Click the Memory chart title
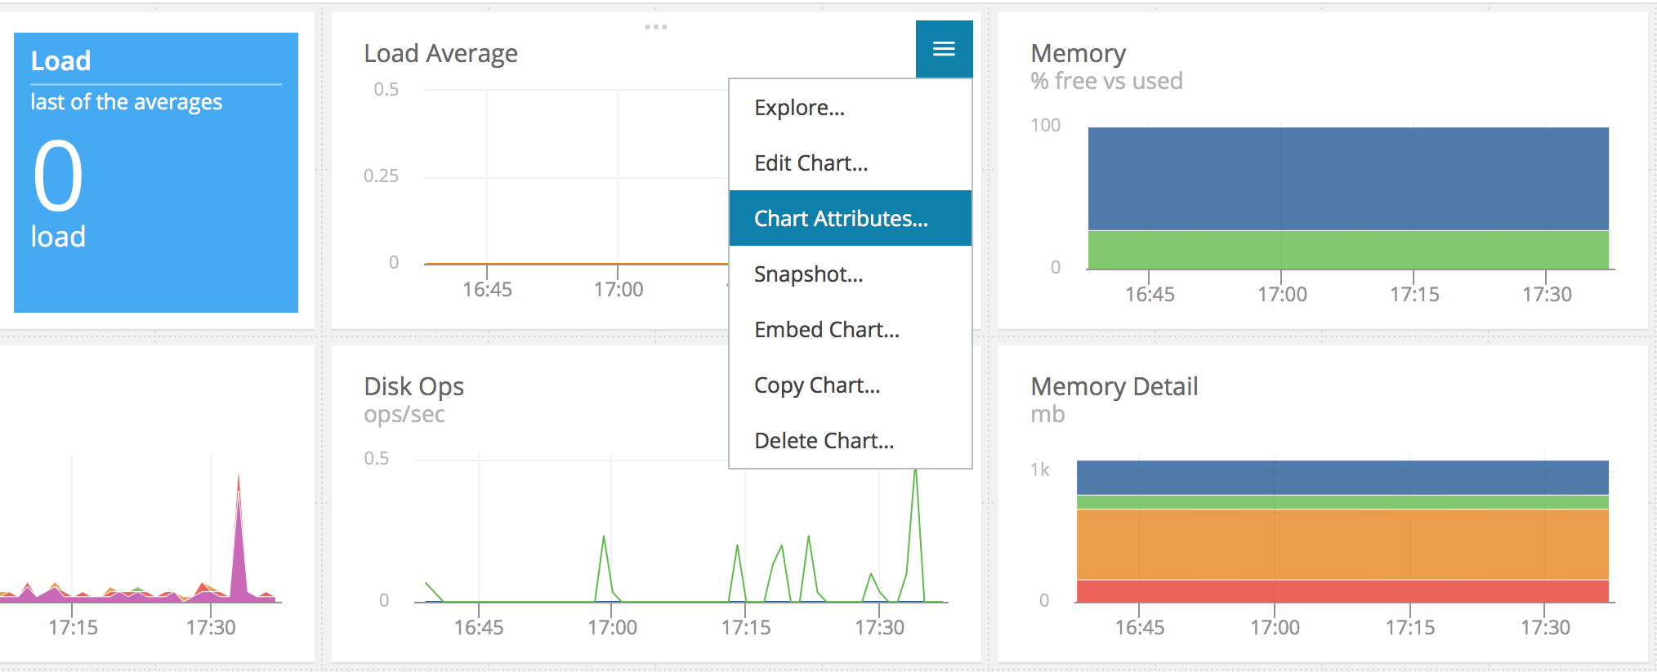This screenshot has height=672, width=1657. [1078, 54]
